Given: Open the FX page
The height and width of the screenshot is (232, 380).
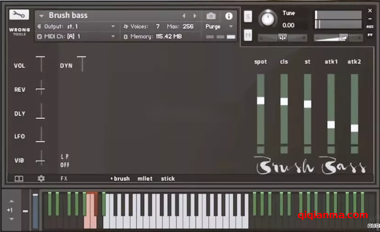Looking at the screenshot, I should point(64,178).
